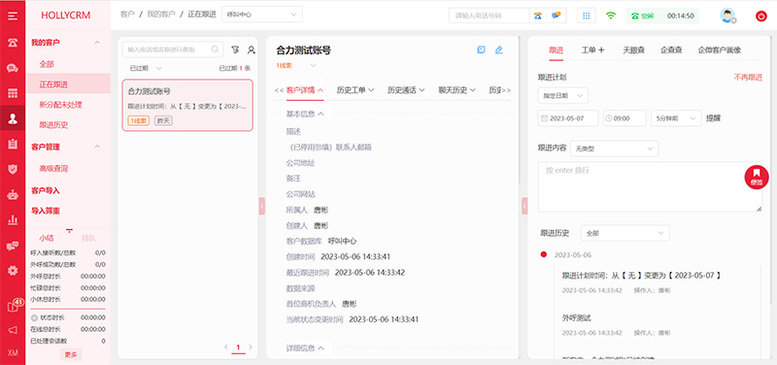Open the 指定日期 follow-up plan dropdown
777x365 pixels.
click(x=563, y=95)
